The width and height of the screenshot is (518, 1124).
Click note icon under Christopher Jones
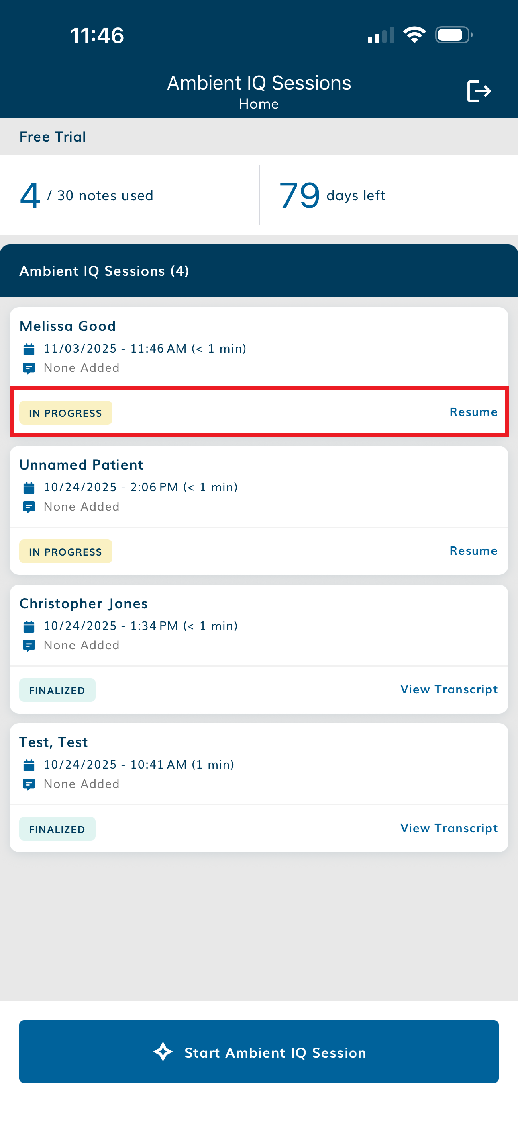[29, 646]
